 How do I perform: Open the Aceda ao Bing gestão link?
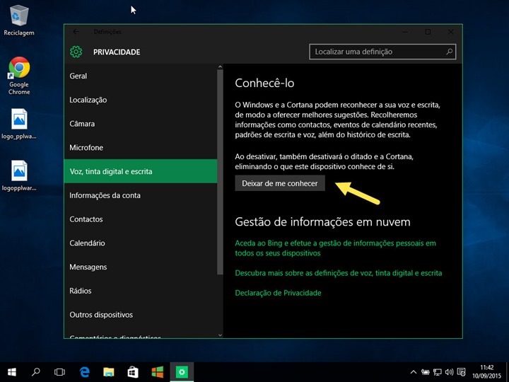[335, 248]
